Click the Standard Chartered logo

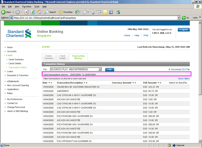pyautogui.click(x=19, y=33)
